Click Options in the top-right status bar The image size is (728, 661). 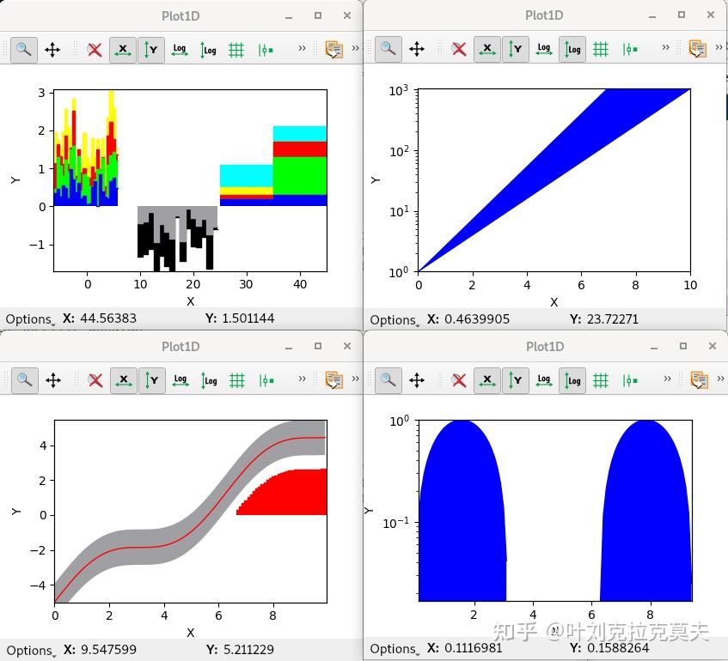tap(392, 318)
